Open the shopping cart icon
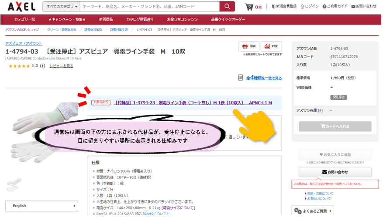Viewport: 383px width, 221px height. tap(249, 7)
